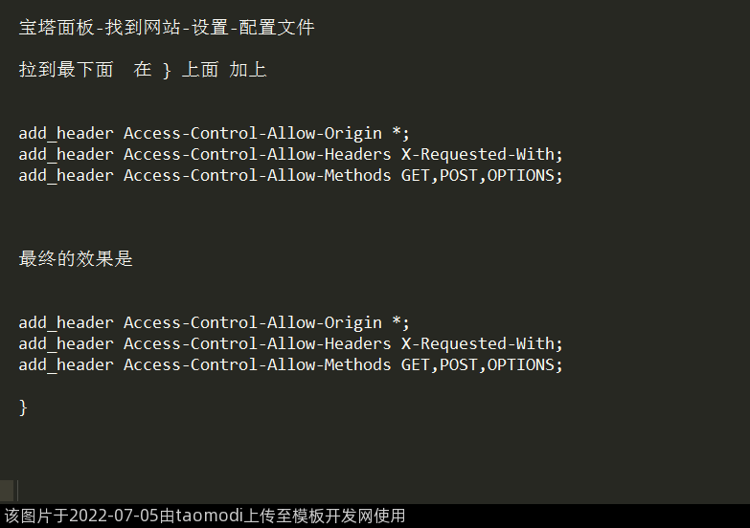Viewport: 750px width, 528px height.
Task: Click Access-Control-Allow-Headers in the first code block
Action: tap(257, 154)
